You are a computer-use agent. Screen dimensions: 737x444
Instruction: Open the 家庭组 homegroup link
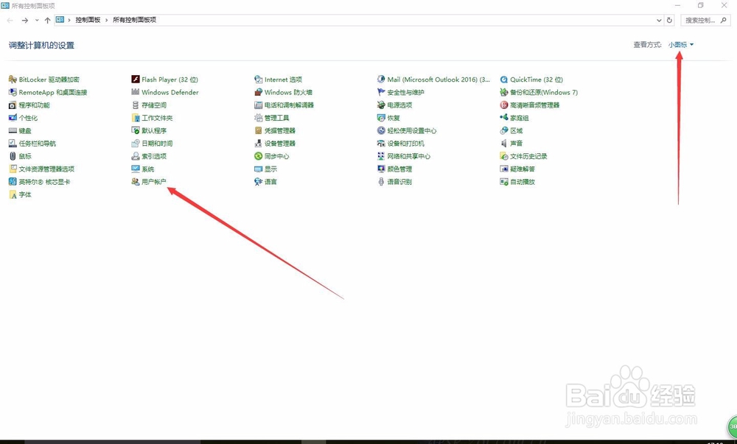pos(519,118)
